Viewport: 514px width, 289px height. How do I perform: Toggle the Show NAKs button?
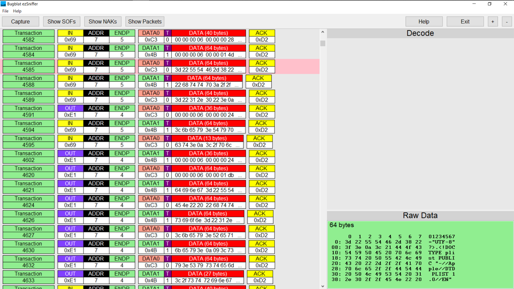tap(103, 21)
